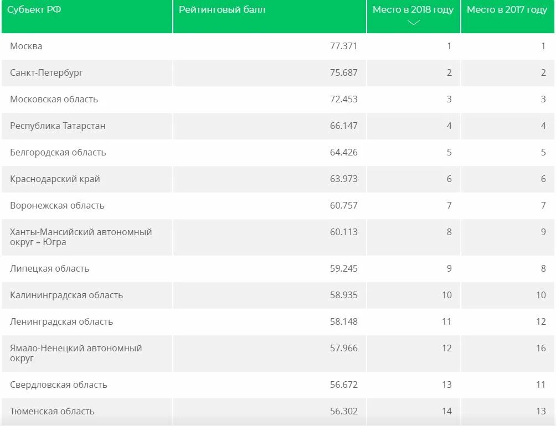Select Ленинградская область row
Viewport: 556px width, 426px height.
tap(61, 322)
